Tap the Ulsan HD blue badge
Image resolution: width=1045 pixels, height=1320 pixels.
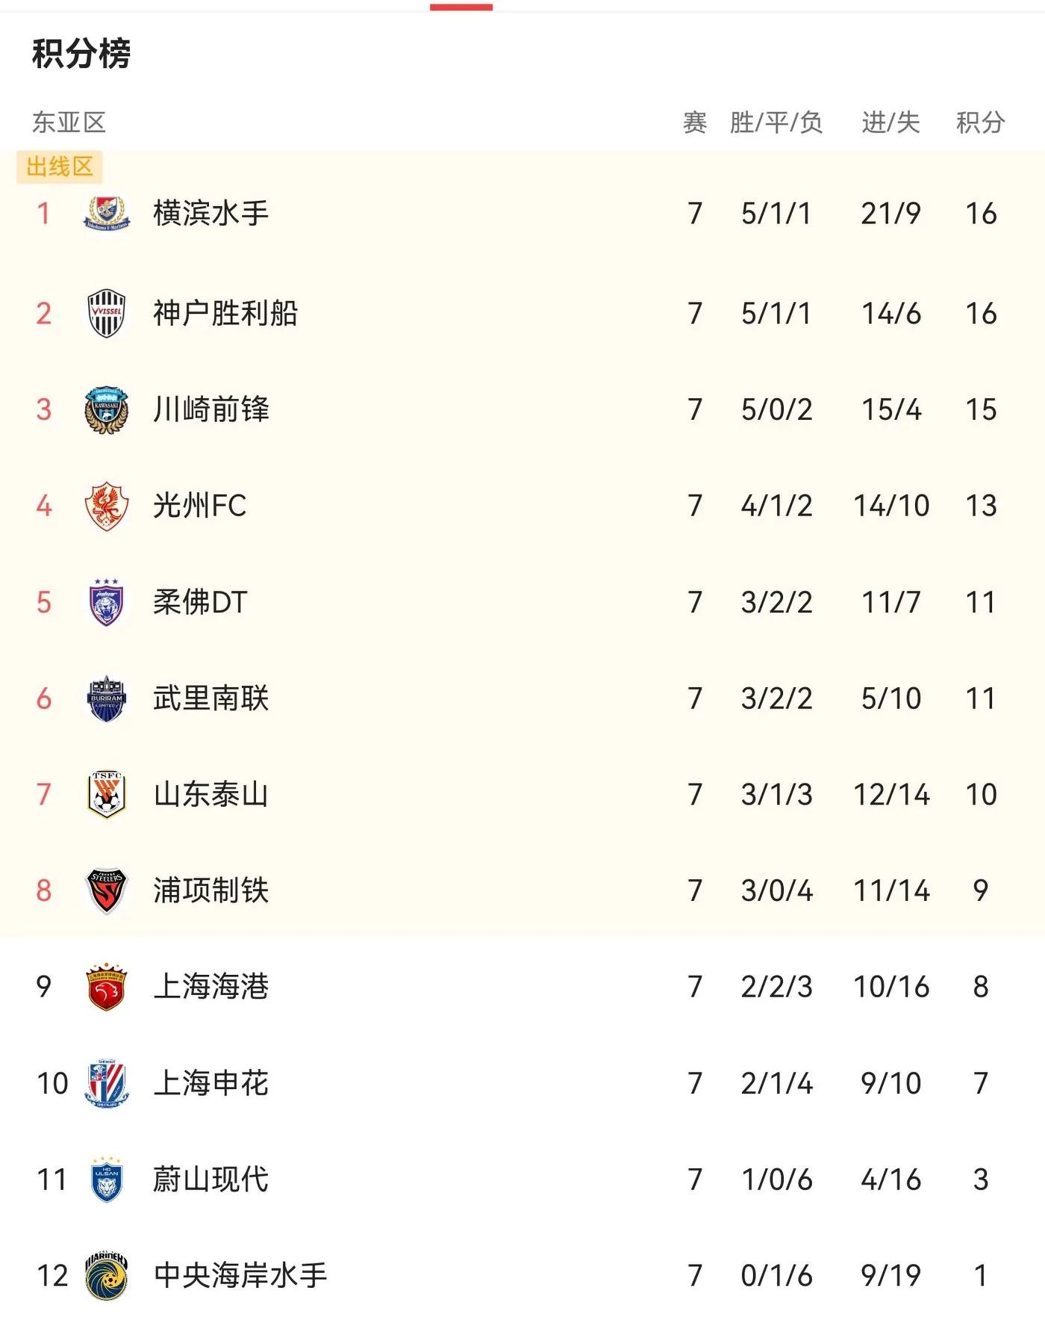tap(106, 1180)
